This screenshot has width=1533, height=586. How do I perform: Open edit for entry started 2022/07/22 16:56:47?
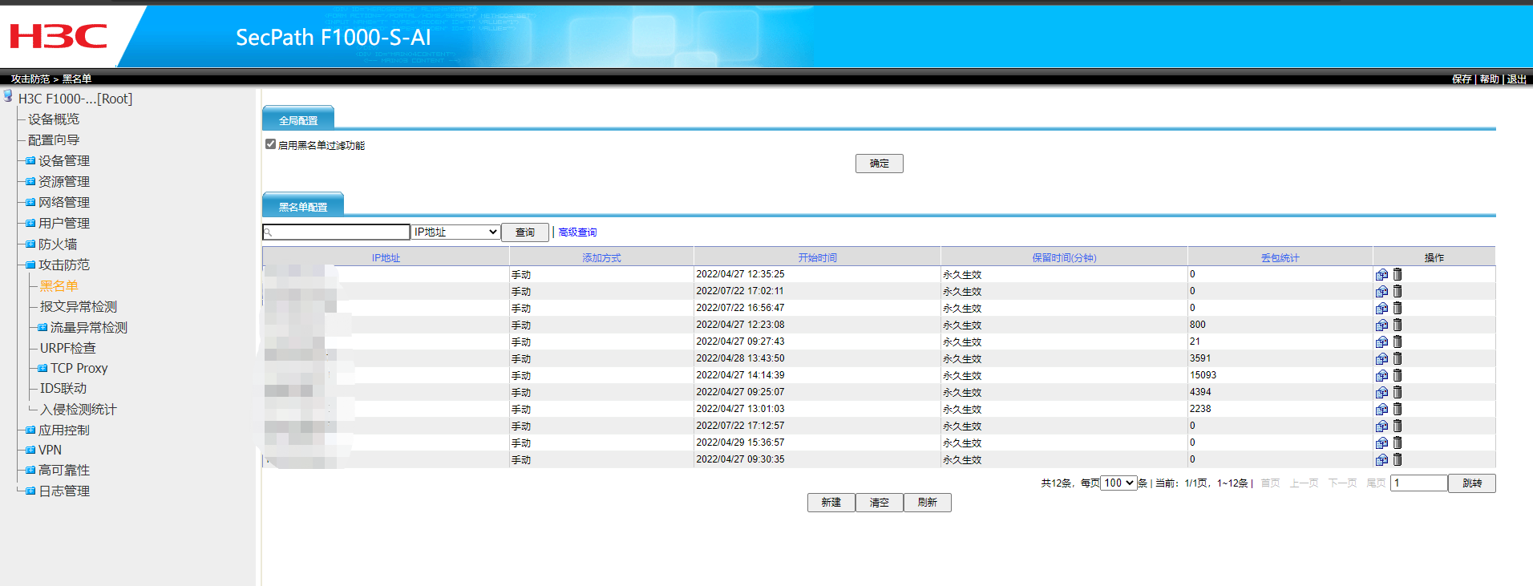click(x=1381, y=309)
